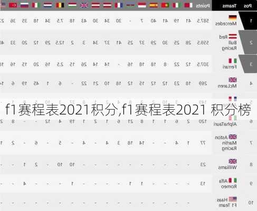Click Ferrari total points 307.5
This screenshot has width=257, height=211.
[x=203, y=64]
